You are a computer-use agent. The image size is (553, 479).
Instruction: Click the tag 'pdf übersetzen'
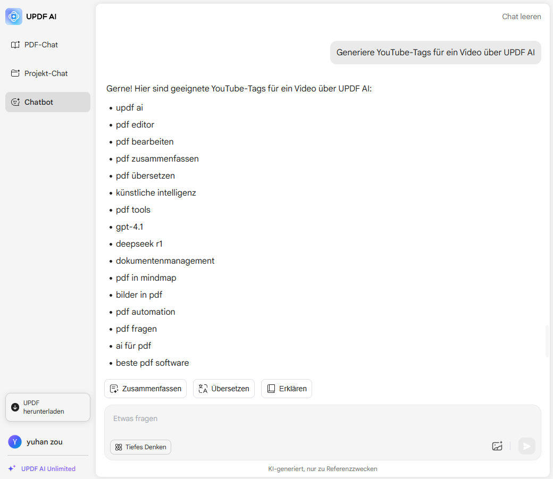pyautogui.click(x=145, y=175)
